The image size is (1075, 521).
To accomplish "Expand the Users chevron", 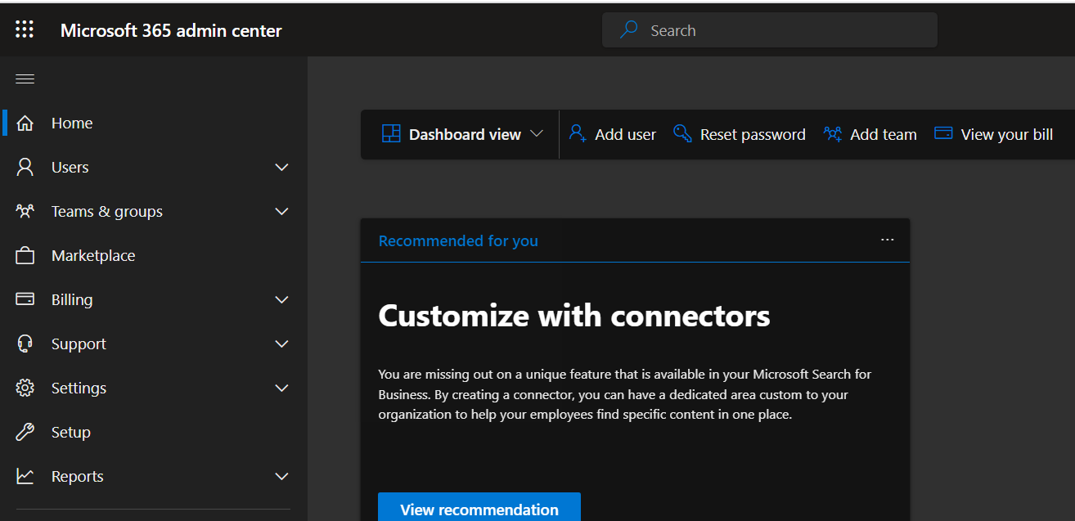I will [282, 168].
